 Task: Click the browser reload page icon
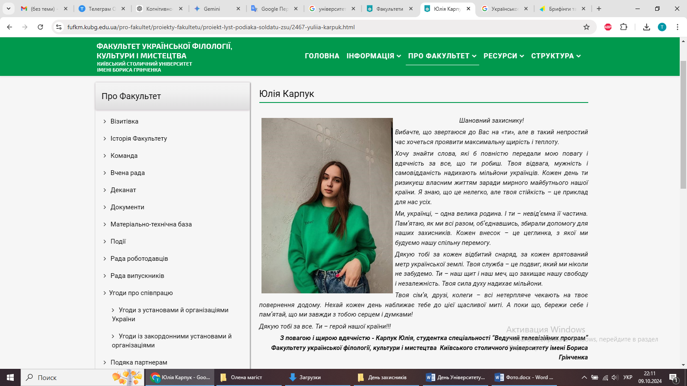click(40, 27)
